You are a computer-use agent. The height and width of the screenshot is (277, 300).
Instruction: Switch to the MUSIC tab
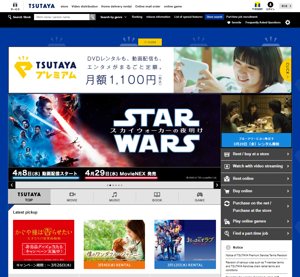[114, 197]
